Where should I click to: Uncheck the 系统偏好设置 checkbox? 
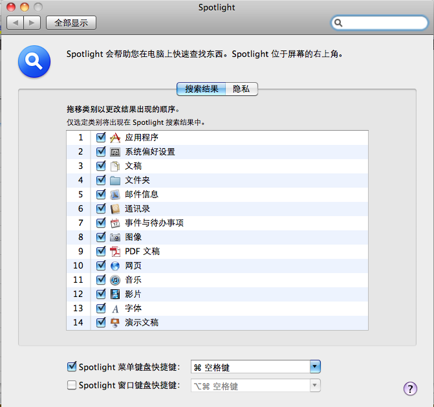pyautogui.click(x=101, y=151)
